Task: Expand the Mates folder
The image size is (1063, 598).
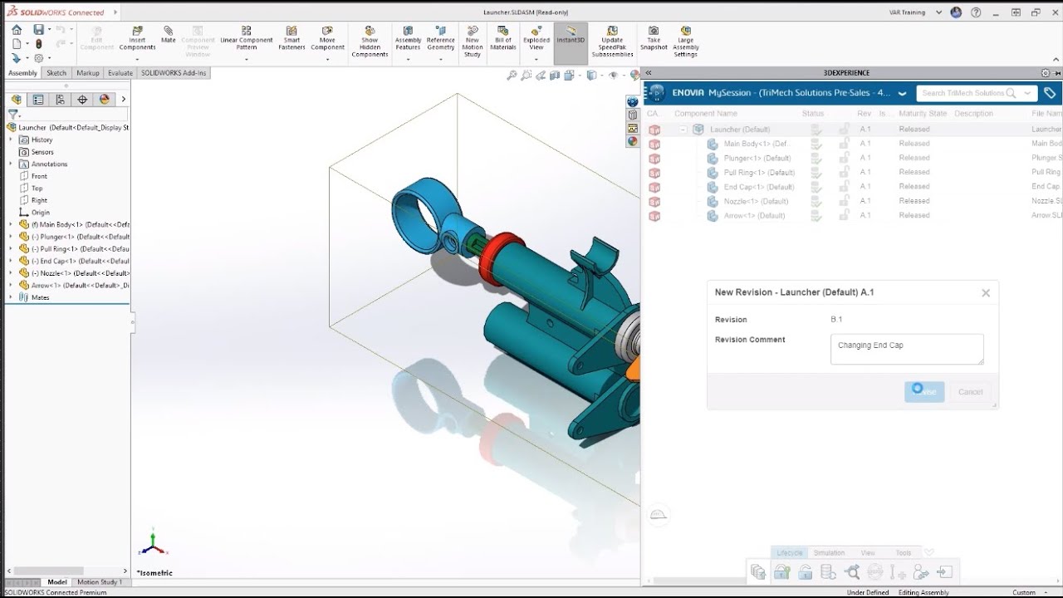Action: tap(11, 297)
